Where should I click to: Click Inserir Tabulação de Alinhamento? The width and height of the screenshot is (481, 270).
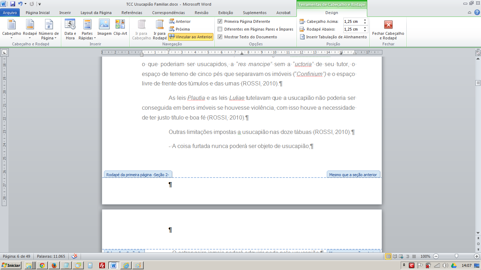(333, 37)
